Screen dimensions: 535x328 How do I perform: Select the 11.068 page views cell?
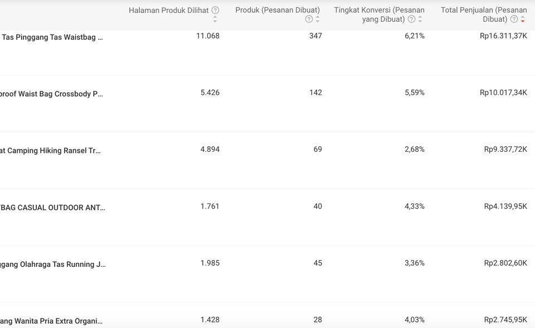coord(208,36)
